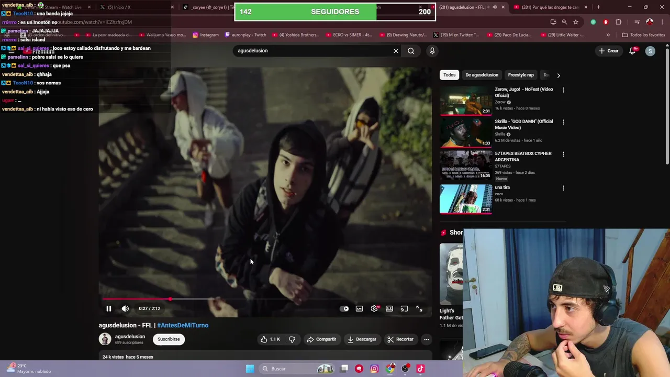
Task: Select the De agusdelusion filter chip
Action: (x=482, y=75)
